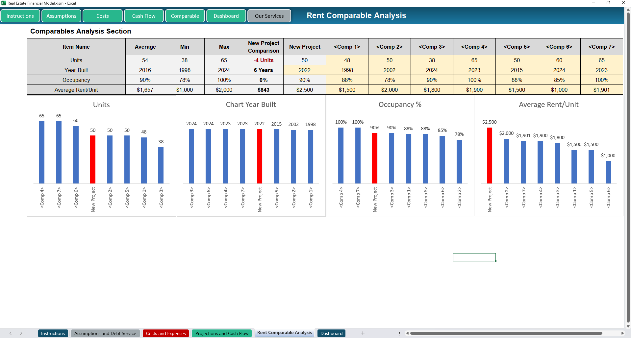
Task: Click the horizontal scrollbar right arrow
Action: 622,333
